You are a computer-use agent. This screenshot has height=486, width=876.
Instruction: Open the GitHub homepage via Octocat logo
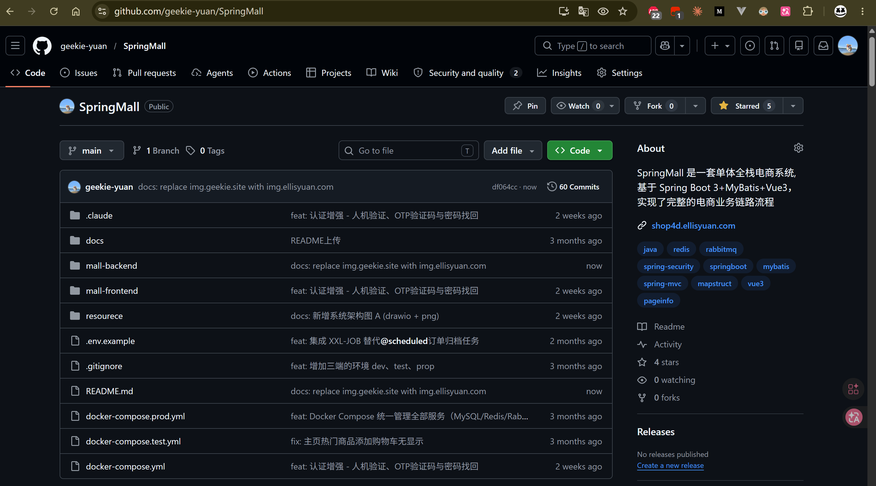tap(42, 46)
